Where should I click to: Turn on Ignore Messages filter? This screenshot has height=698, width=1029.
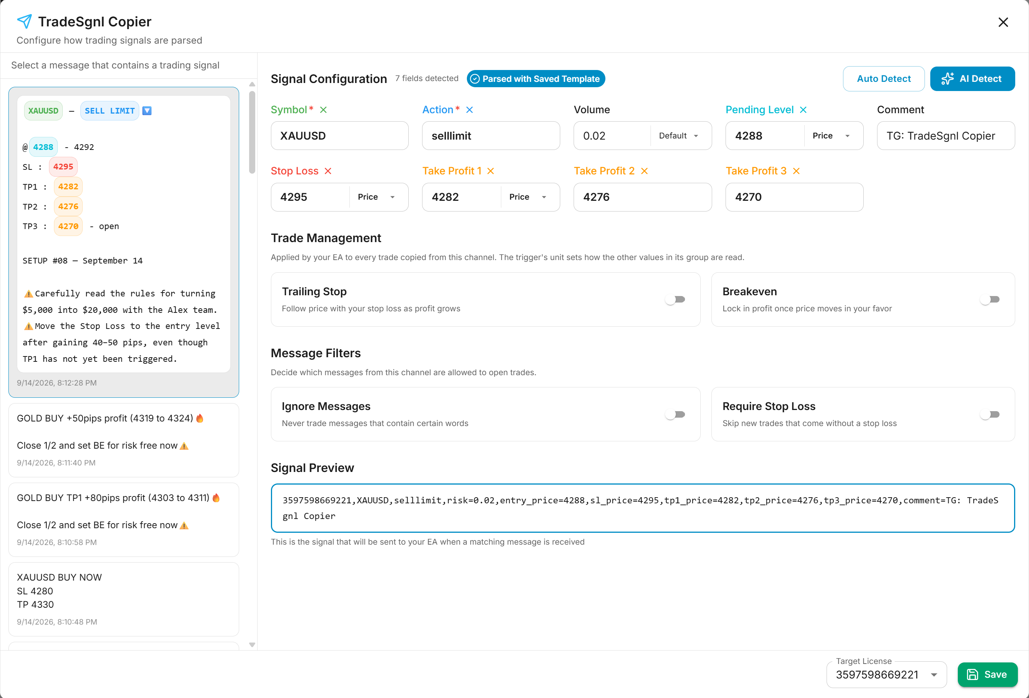(x=675, y=414)
